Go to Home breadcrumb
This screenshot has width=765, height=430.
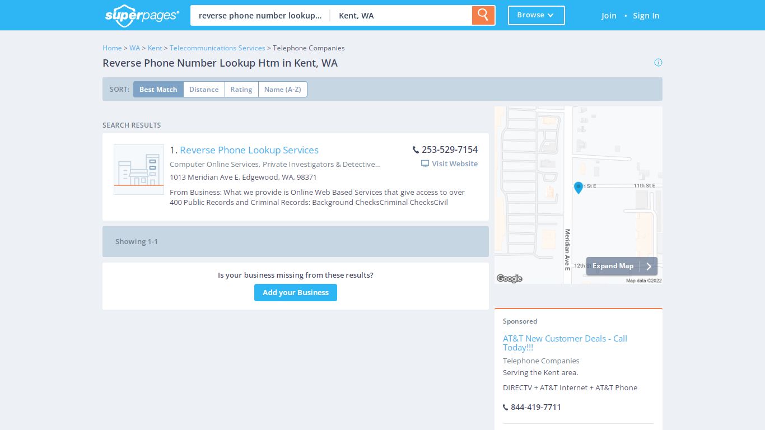click(112, 48)
